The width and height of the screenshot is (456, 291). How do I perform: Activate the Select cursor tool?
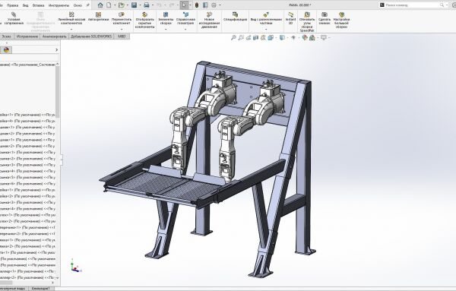point(184,5)
